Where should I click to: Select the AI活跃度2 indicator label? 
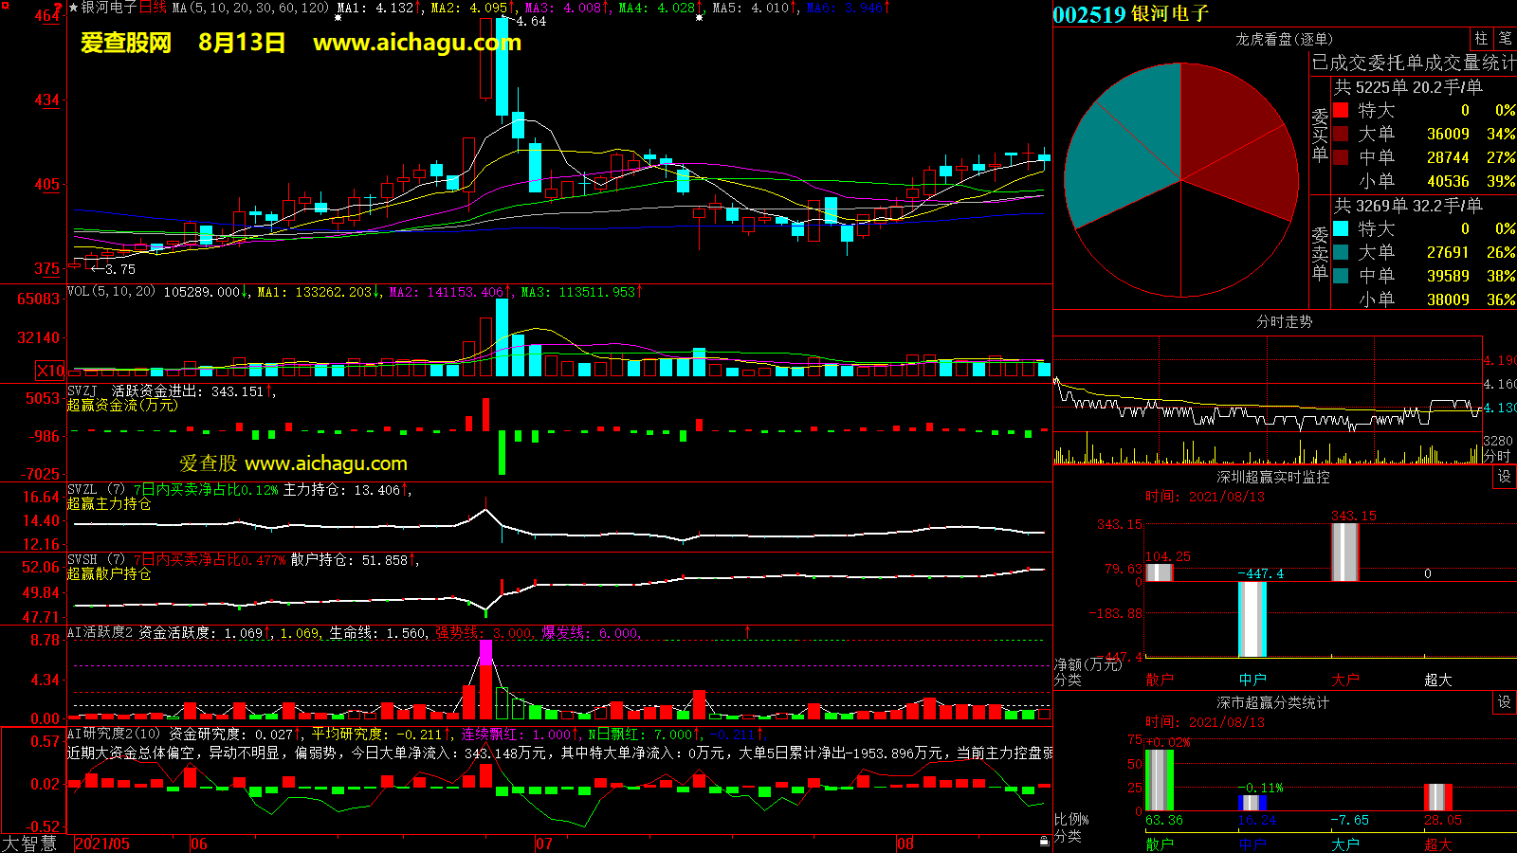coord(100,632)
